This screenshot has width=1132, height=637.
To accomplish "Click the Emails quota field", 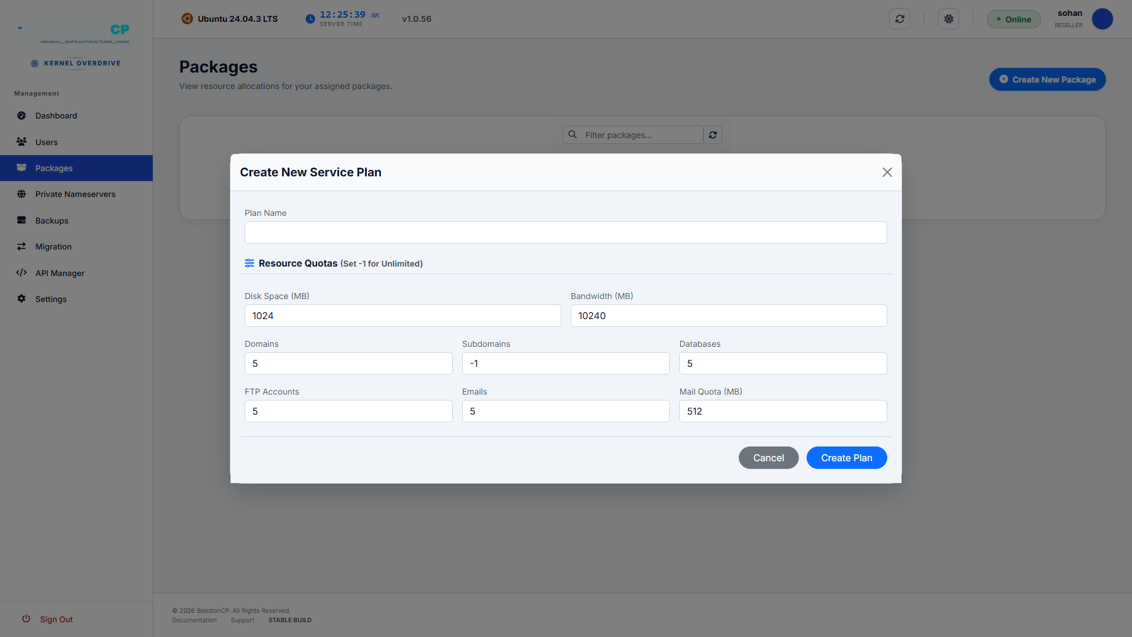I will (x=565, y=411).
